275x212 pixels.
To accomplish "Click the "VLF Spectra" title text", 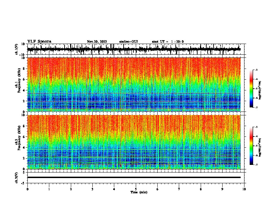I will coord(39,42).
